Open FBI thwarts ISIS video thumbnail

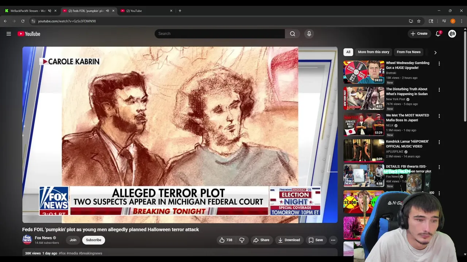[364, 175]
